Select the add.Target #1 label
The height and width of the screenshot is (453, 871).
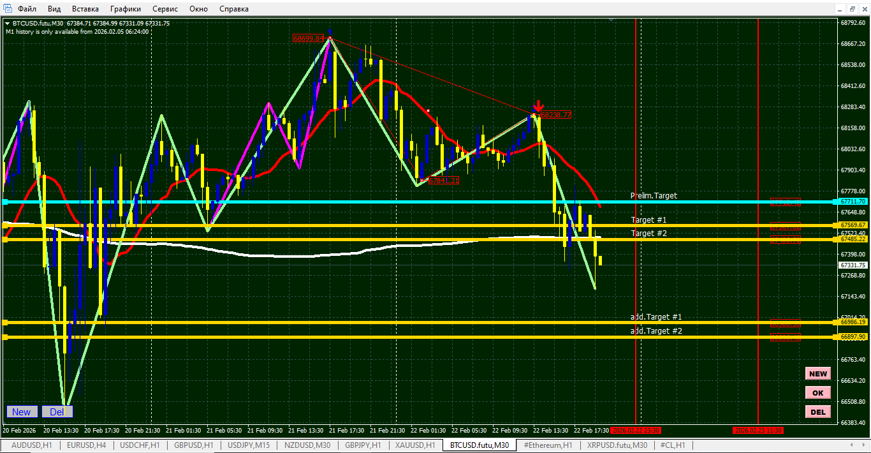point(656,317)
